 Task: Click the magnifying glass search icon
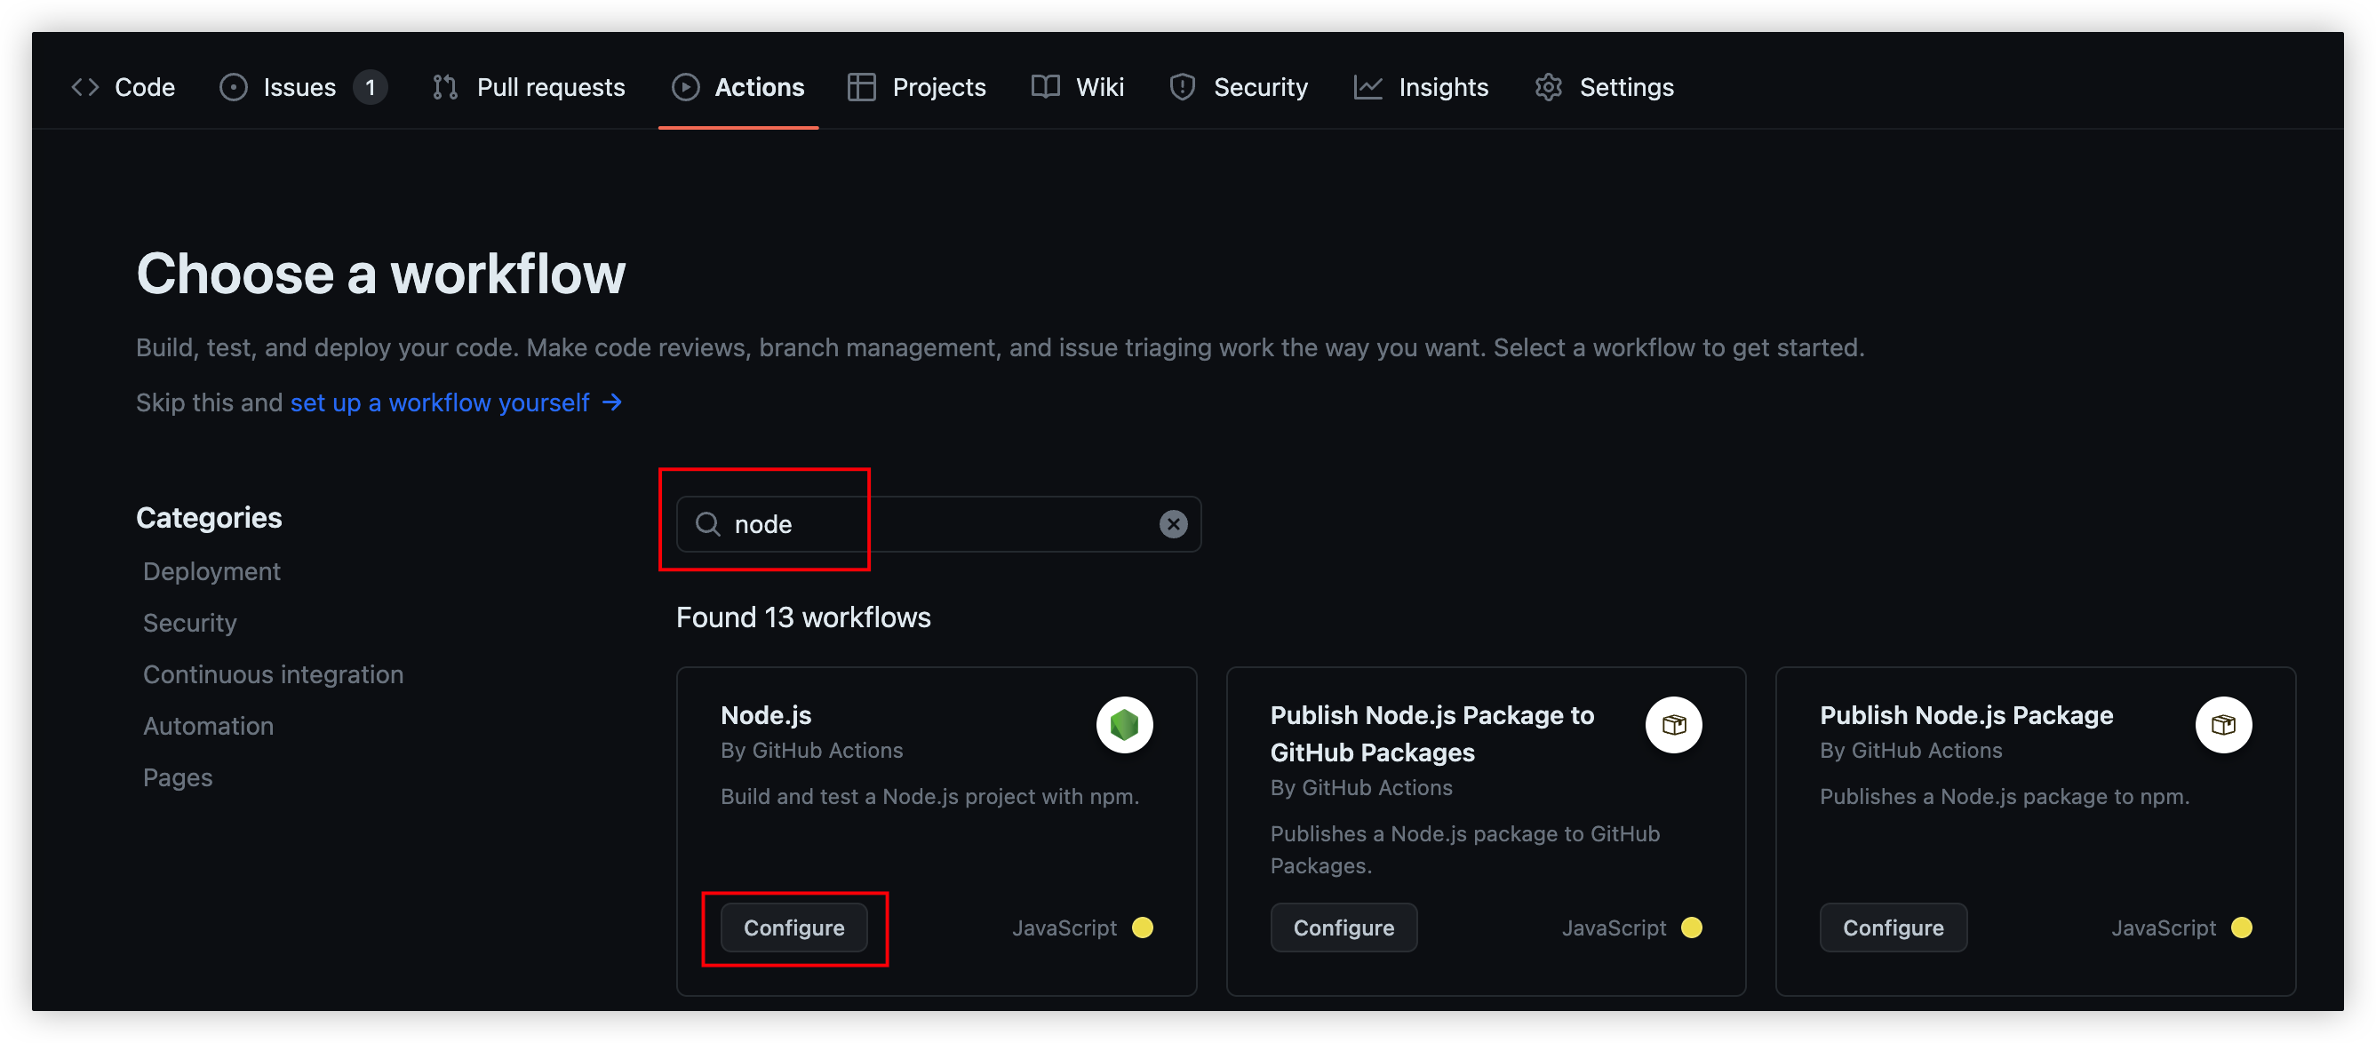tap(707, 524)
